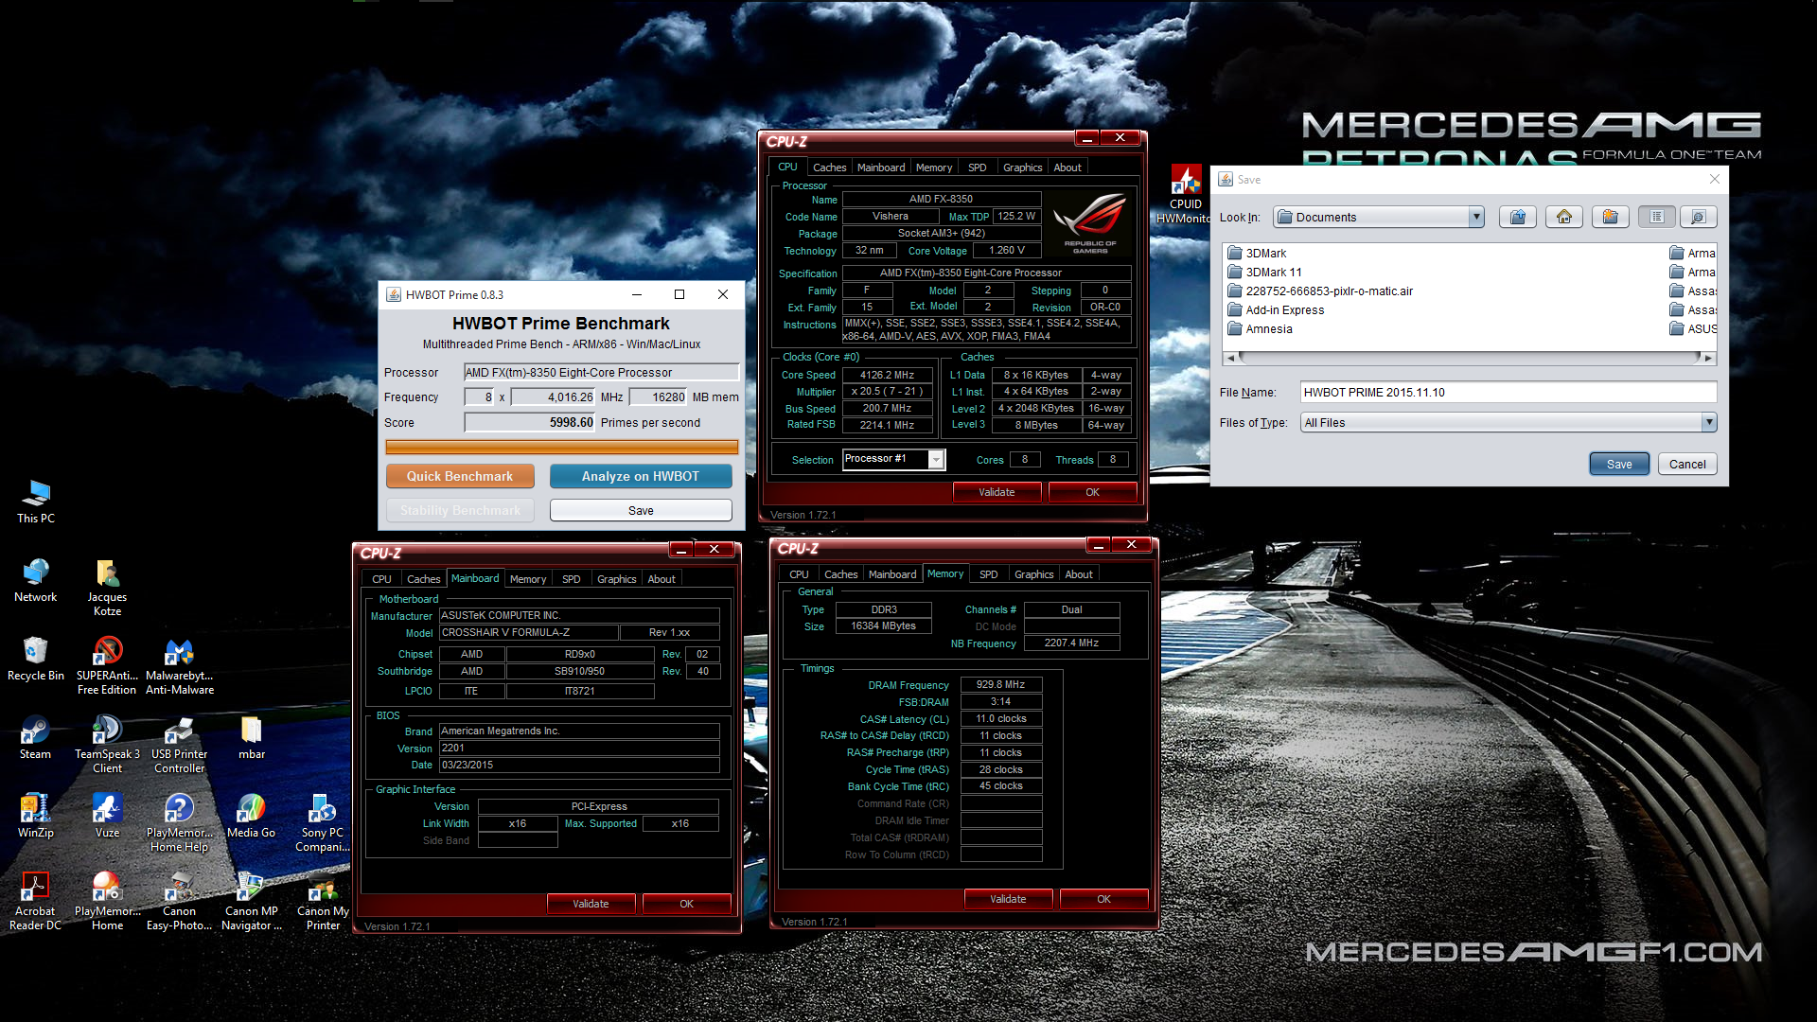Select the Media Go desktop icon
The height and width of the screenshot is (1022, 1817).
point(252,816)
